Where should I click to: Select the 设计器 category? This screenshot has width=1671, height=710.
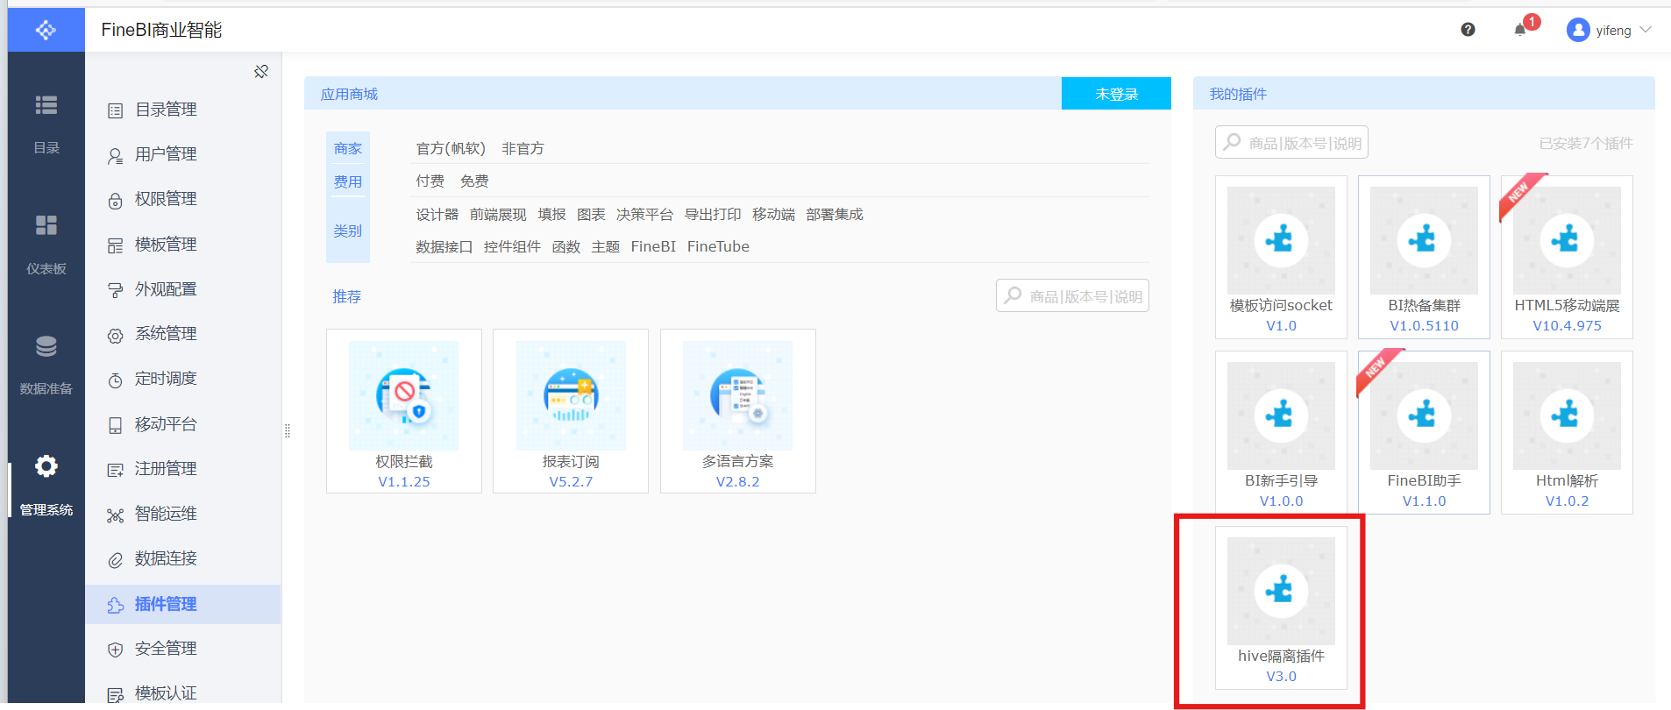pos(437,214)
